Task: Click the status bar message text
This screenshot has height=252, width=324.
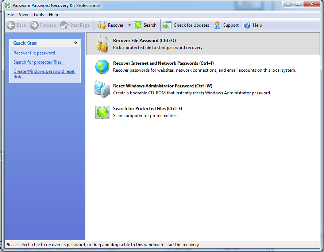Action: coord(102,245)
